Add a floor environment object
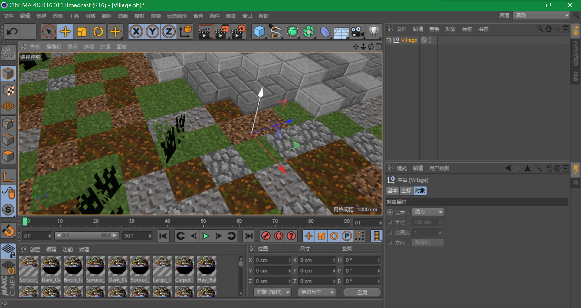This screenshot has height=308, width=581. point(341,32)
